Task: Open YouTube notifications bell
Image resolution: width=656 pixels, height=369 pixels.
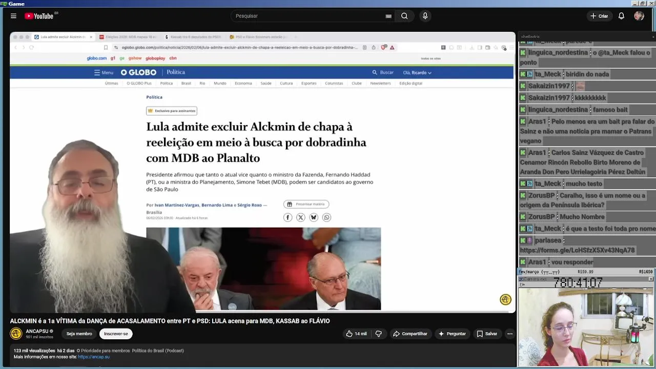Action: 621,16
